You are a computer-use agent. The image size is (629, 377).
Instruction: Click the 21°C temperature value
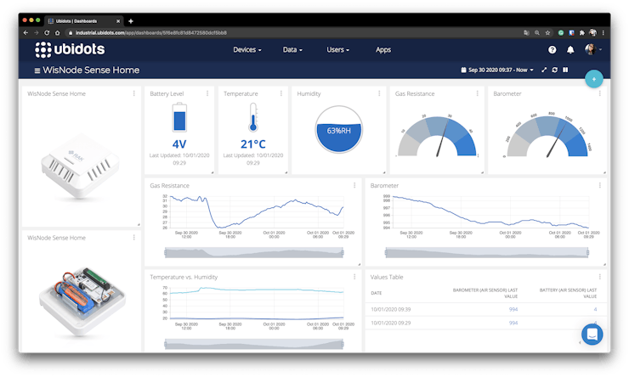(252, 143)
